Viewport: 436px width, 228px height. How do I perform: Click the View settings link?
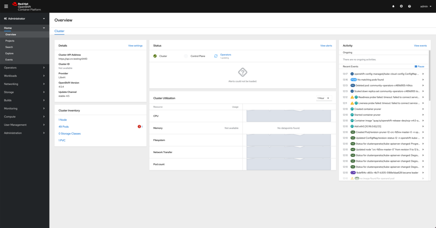pos(135,46)
